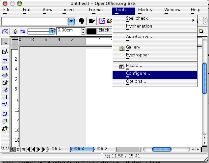Click the horizontal scrollbar thumb
The image size is (209, 163).
coord(162,150)
